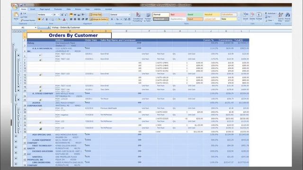Expand the CLARK EQUIPMENT outline group
Screen dimensions: 303x170
click(x=16, y=142)
